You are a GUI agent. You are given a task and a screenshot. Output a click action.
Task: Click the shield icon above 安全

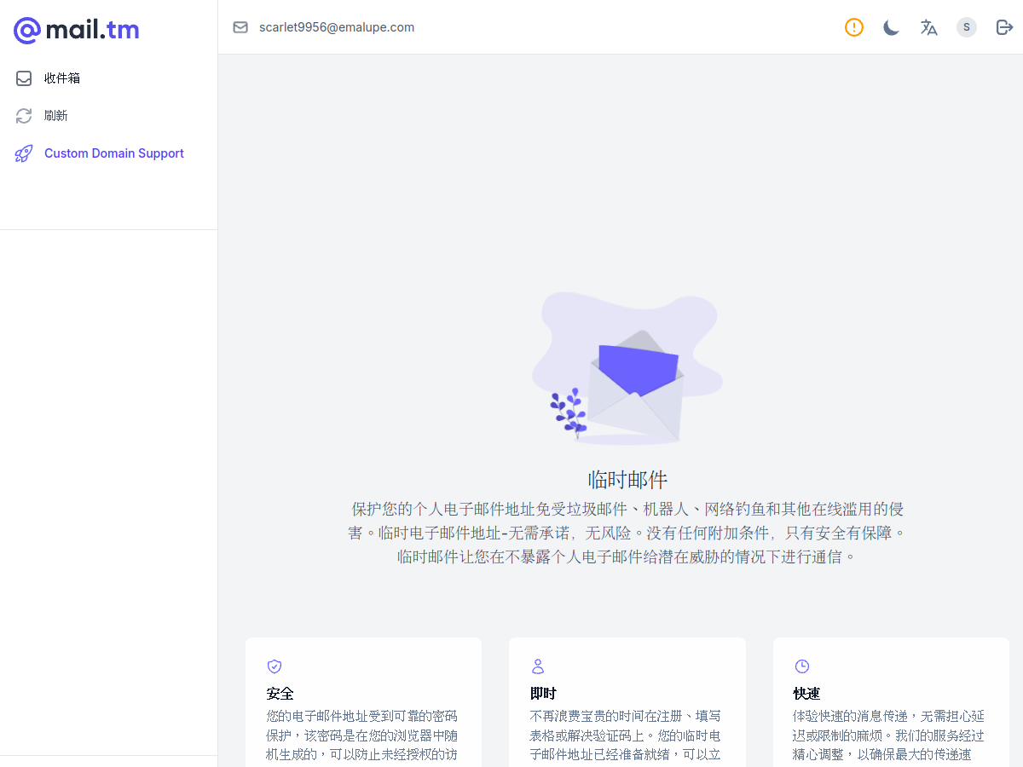point(275,666)
